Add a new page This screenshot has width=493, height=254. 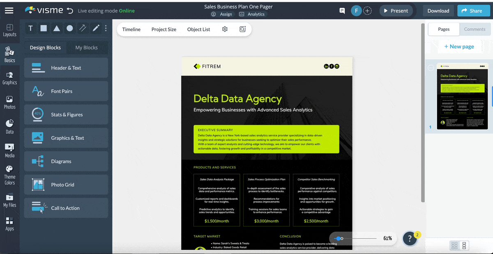pos(459,46)
